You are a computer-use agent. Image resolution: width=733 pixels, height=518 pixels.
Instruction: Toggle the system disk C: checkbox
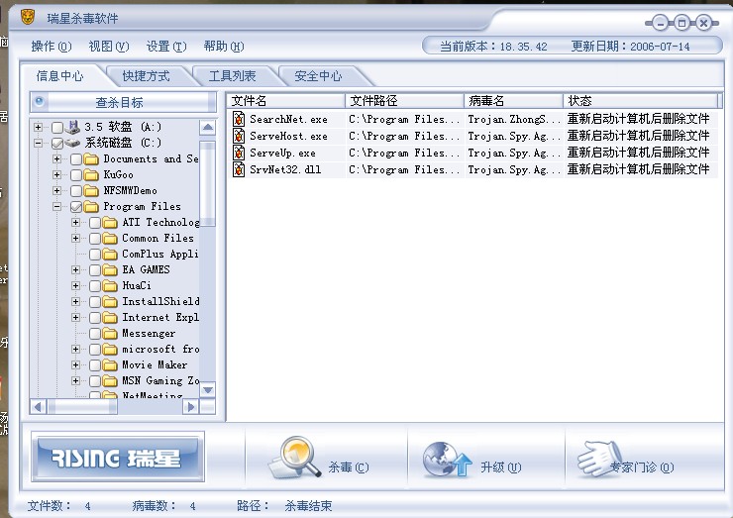click(57, 143)
